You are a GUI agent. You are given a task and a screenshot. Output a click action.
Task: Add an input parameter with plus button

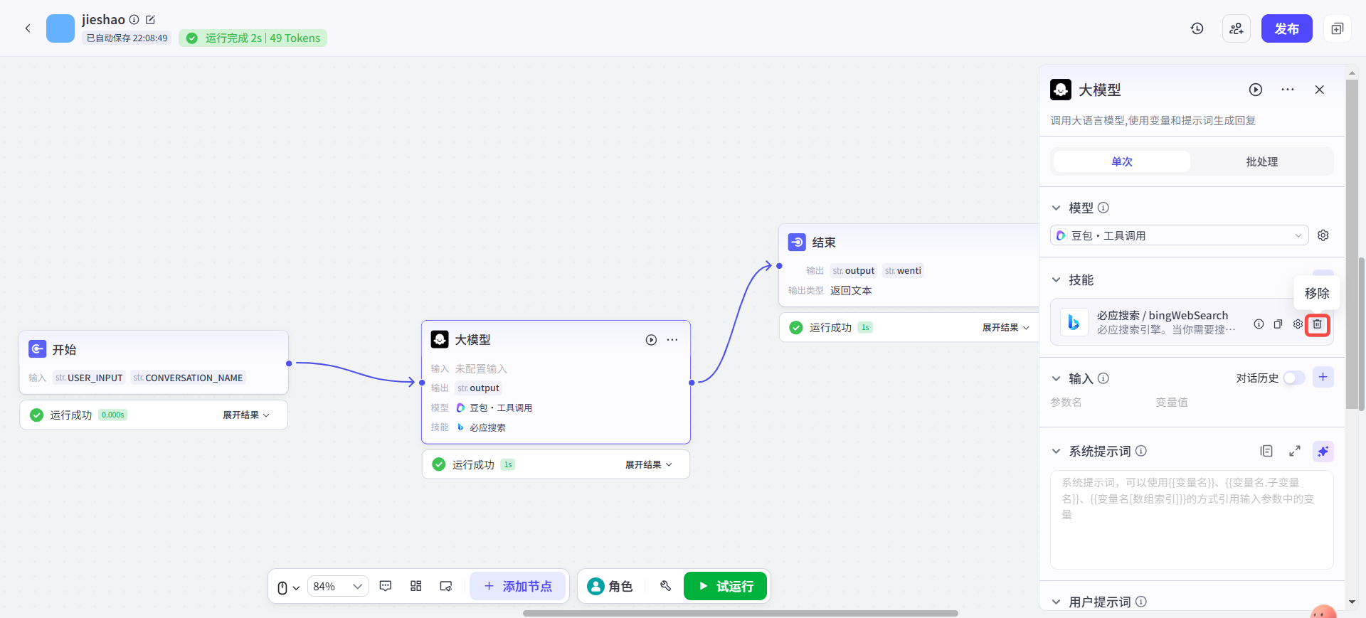tap(1323, 377)
